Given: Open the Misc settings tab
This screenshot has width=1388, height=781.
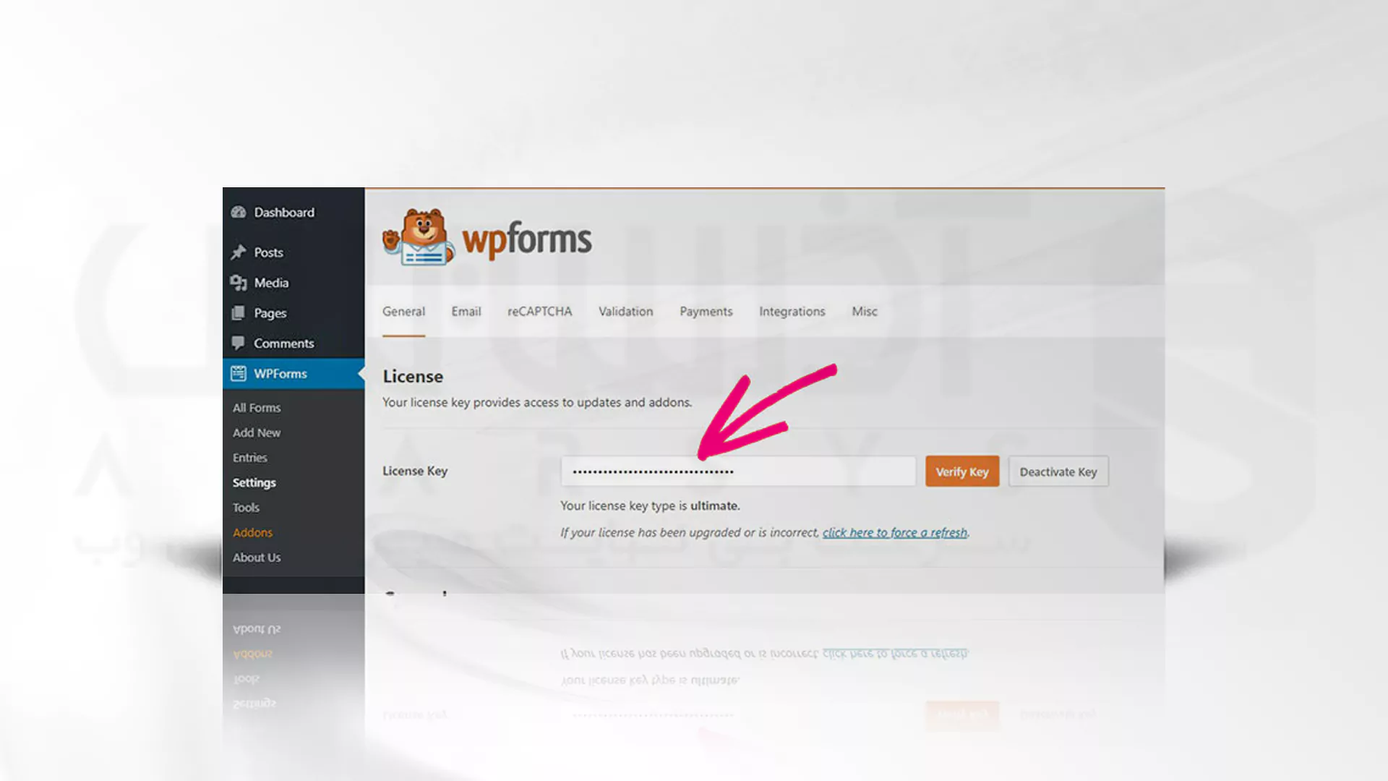Looking at the screenshot, I should [865, 311].
